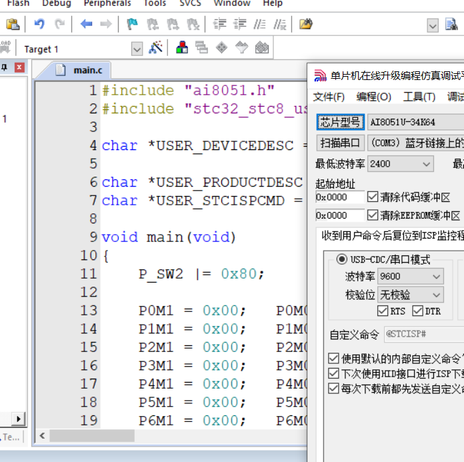464x462 pixels.
Task: Toggle 使用默认的内部自定义命令 checkbox
Action: click(x=333, y=359)
